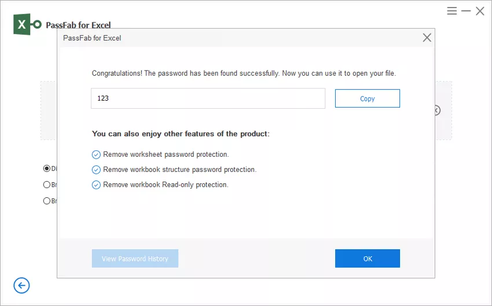Minimize the PassFab main window

tap(466, 11)
